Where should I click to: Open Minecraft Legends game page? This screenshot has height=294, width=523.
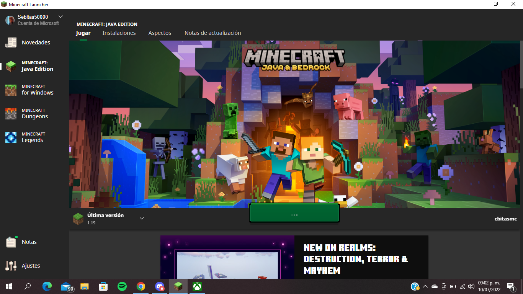tap(33, 137)
